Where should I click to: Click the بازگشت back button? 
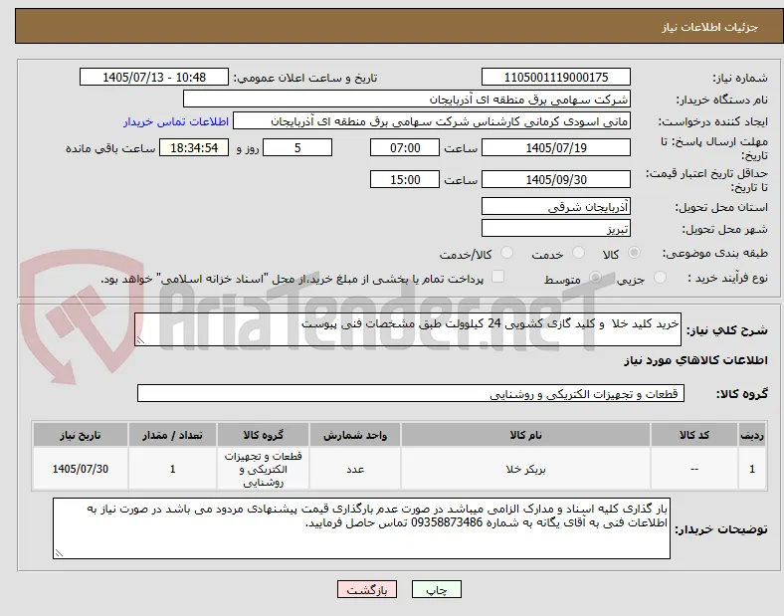(x=367, y=589)
